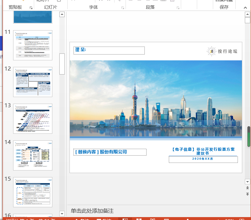Select slide 15 thumbnail
Viewport: 251px width, 220px height.
[x=33, y=192]
